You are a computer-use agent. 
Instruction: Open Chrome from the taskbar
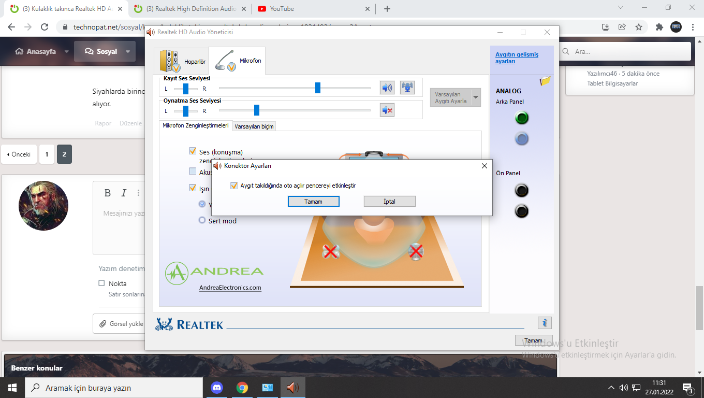click(x=242, y=388)
